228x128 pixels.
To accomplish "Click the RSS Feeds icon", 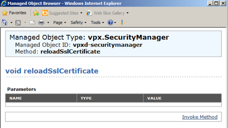I will [x=18, y=23].
